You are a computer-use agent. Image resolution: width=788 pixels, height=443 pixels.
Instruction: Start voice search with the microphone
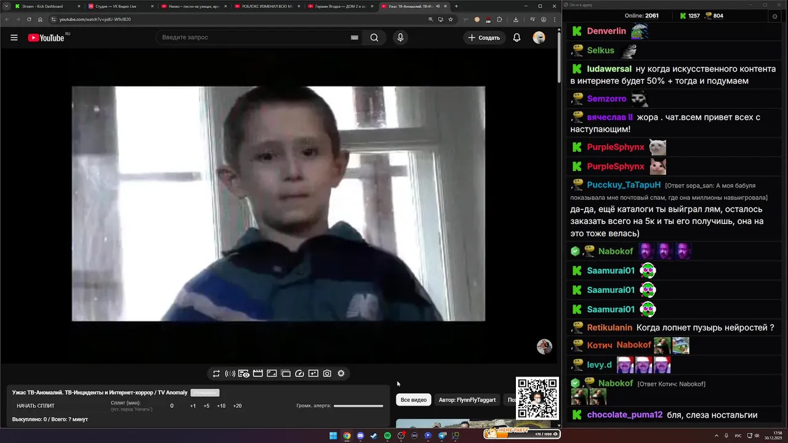[x=400, y=38]
